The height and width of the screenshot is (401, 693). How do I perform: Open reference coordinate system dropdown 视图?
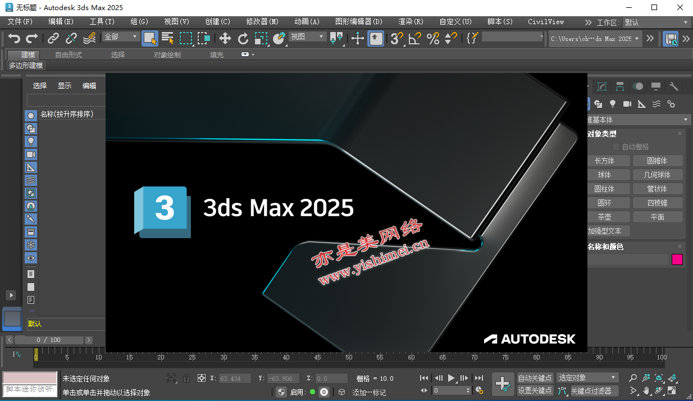coord(307,37)
